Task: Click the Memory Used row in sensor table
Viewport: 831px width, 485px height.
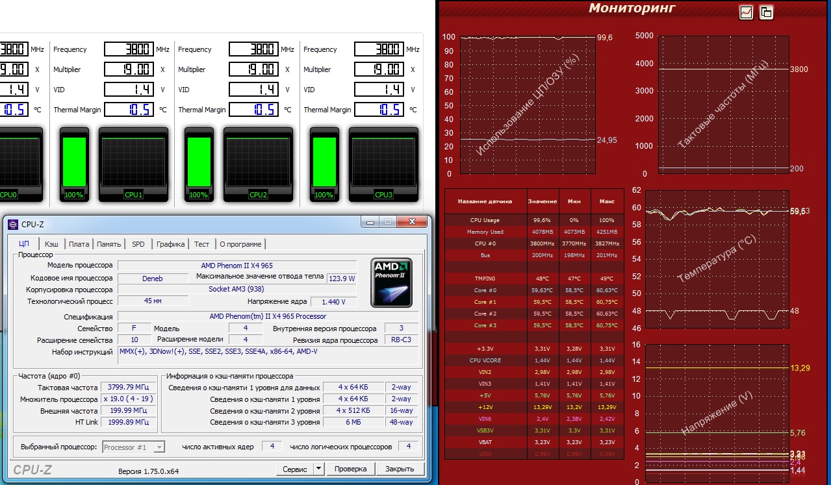Action: pyautogui.click(x=534, y=232)
